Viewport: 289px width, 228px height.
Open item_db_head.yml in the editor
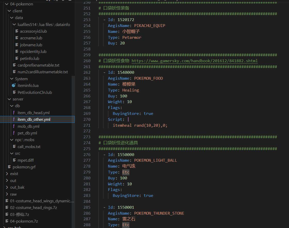coord(34,113)
